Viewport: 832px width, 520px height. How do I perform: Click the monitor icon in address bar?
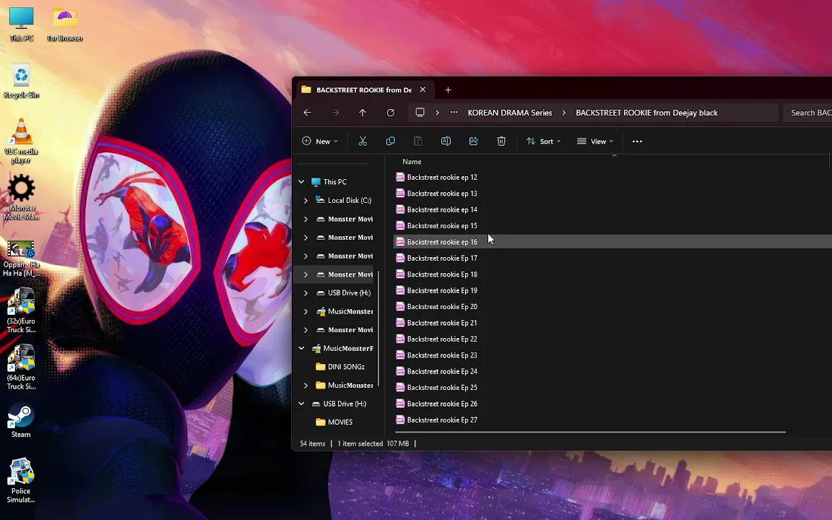click(420, 113)
